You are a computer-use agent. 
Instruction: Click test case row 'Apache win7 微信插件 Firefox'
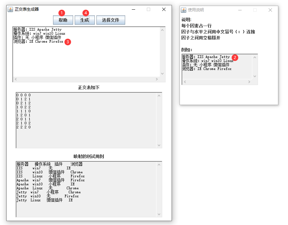tap(50, 180)
